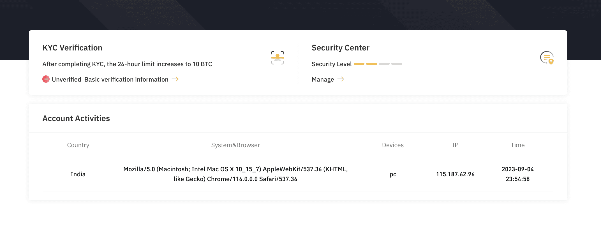Click the arrow beside Basic verification information

tap(175, 79)
